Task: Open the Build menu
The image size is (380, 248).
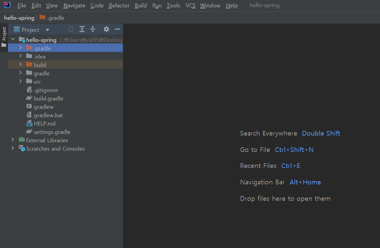Action: [141, 5]
